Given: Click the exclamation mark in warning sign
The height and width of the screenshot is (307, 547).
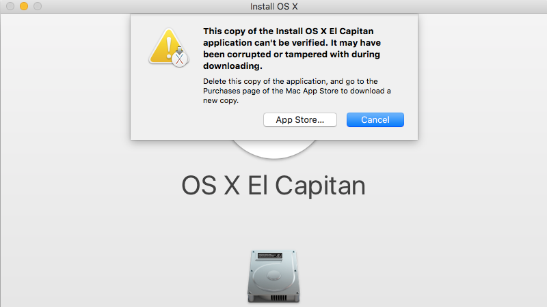Looking at the screenshot, I should [169, 48].
